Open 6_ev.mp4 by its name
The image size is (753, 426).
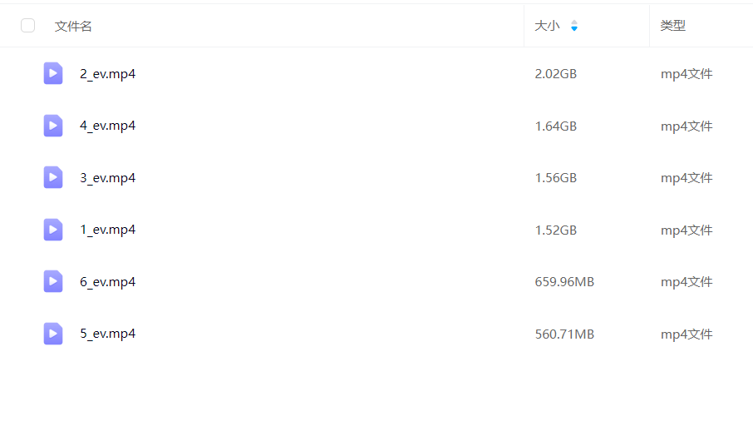coord(107,282)
